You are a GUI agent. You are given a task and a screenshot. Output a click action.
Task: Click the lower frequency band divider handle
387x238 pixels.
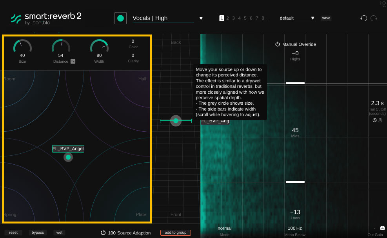[295, 182]
